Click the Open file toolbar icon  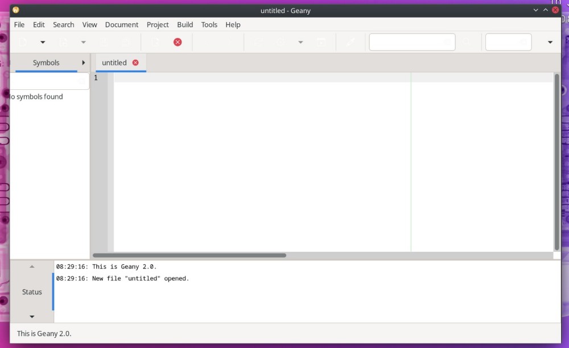(64, 42)
